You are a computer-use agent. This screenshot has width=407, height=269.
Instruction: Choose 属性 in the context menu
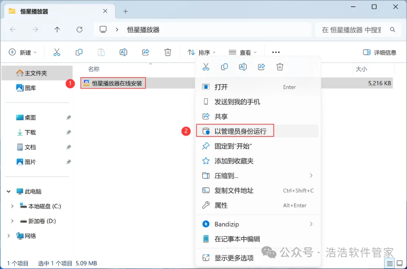pos(257,205)
